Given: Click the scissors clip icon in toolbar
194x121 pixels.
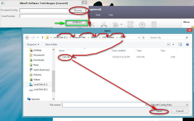Looking at the screenshot, I should pyautogui.click(x=104, y=24).
